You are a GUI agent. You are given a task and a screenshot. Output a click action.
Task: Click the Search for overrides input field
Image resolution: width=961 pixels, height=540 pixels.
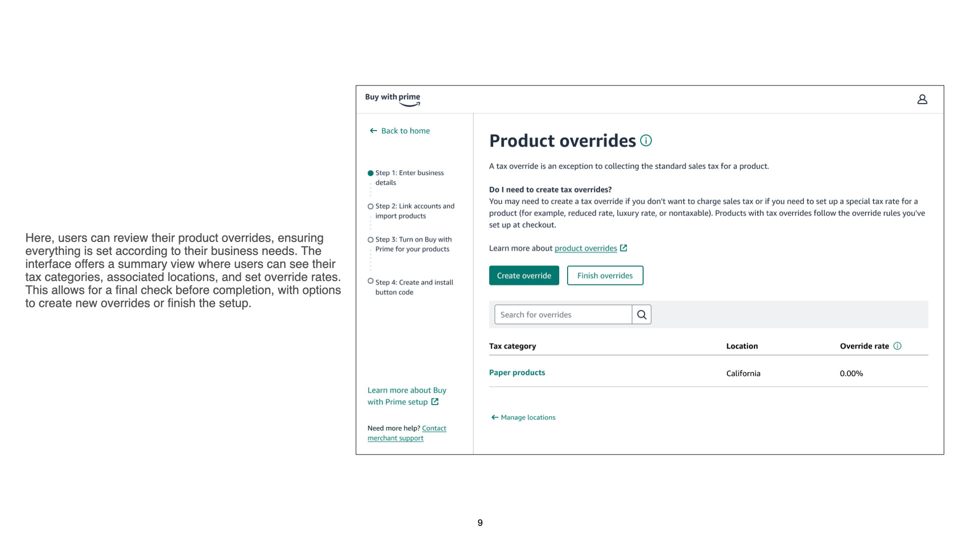563,314
